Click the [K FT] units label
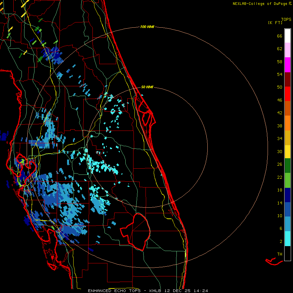Screen dimensions: 293x293 275,22
